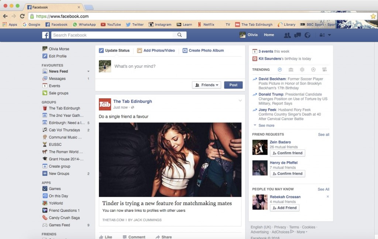The width and height of the screenshot is (378, 239).
Task: Open the YouTube bookmark
Action: tap(111, 25)
